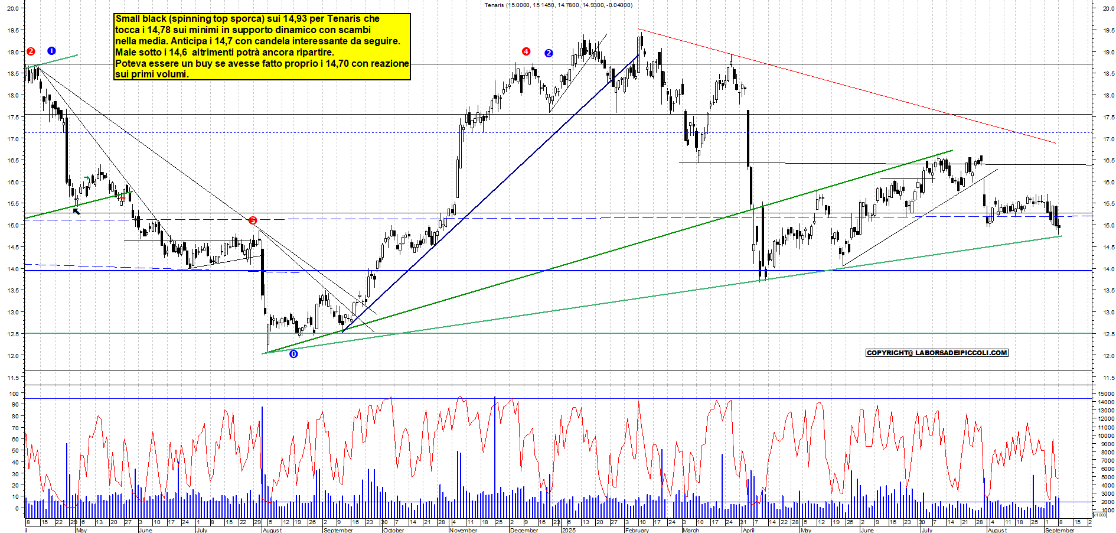This screenshot has width=1116, height=533.
Task: Click blue wave marker 2 beside red 4
Action: [549, 53]
